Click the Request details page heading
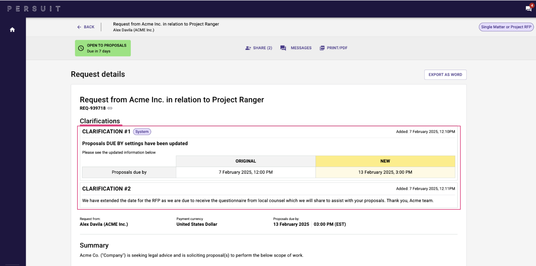Viewport: 536px width, 266px height. (98, 74)
